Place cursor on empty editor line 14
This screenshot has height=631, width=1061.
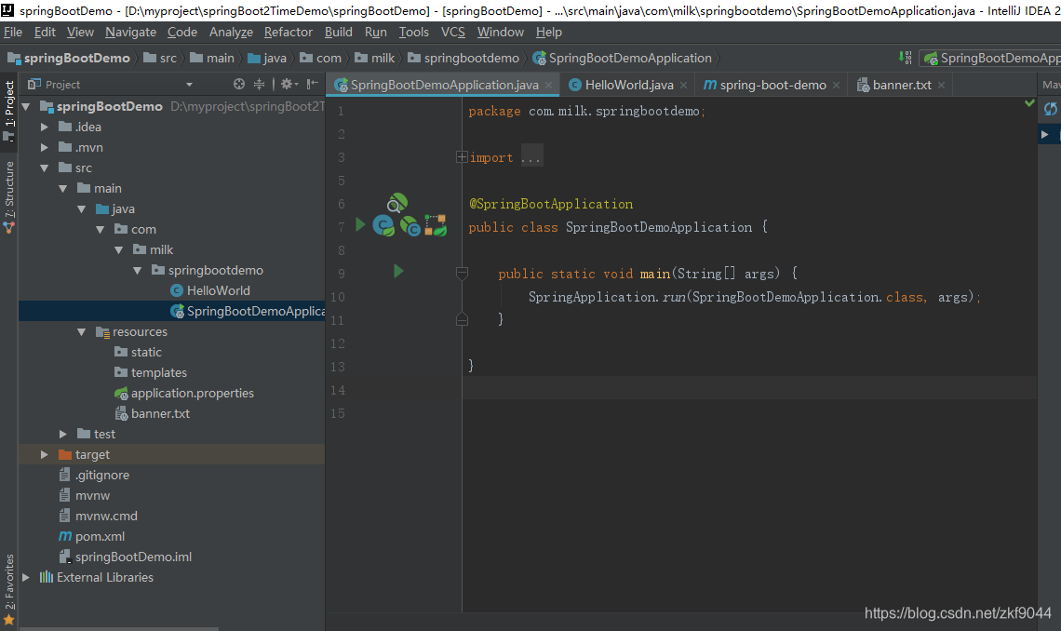coord(749,389)
